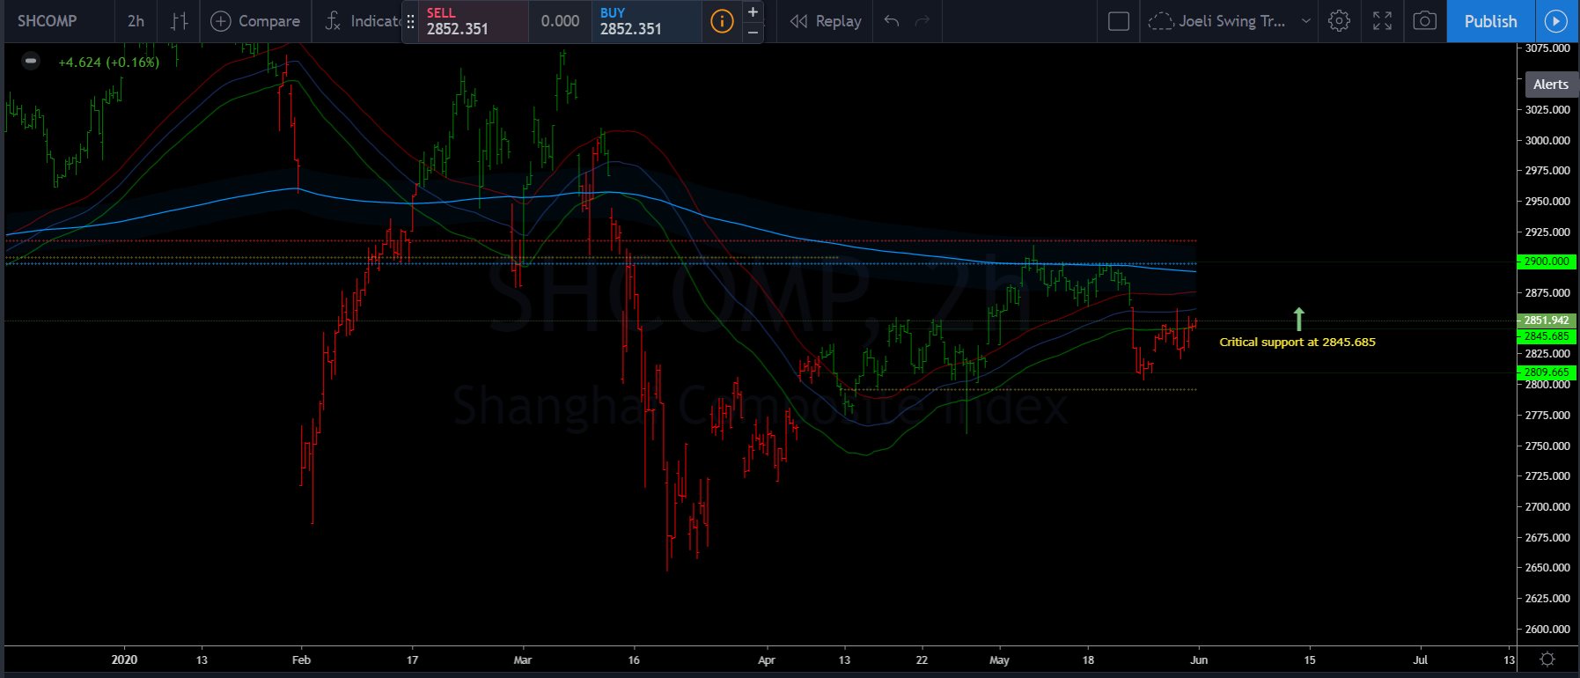Click the orange order info icon
1580x678 pixels.
point(722,21)
